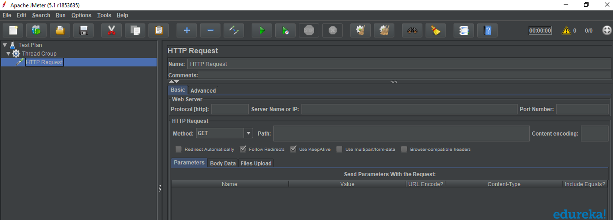The width and height of the screenshot is (613, 220).
Task: Select Test Plan in the tree
Action: coord(30,45)
